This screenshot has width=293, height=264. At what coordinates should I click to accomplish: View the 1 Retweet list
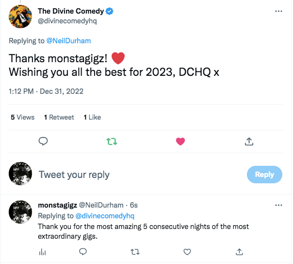[x=59, y=117]
